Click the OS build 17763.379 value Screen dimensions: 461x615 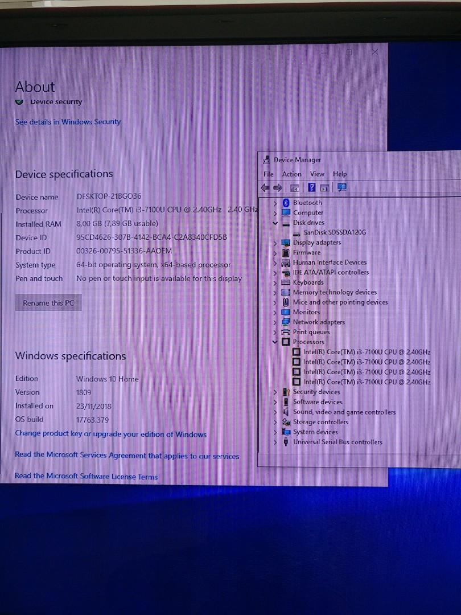[x=93, y=420]
